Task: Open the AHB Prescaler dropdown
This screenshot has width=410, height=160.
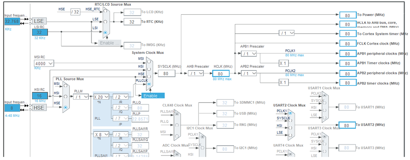Action: pos(196,73)
